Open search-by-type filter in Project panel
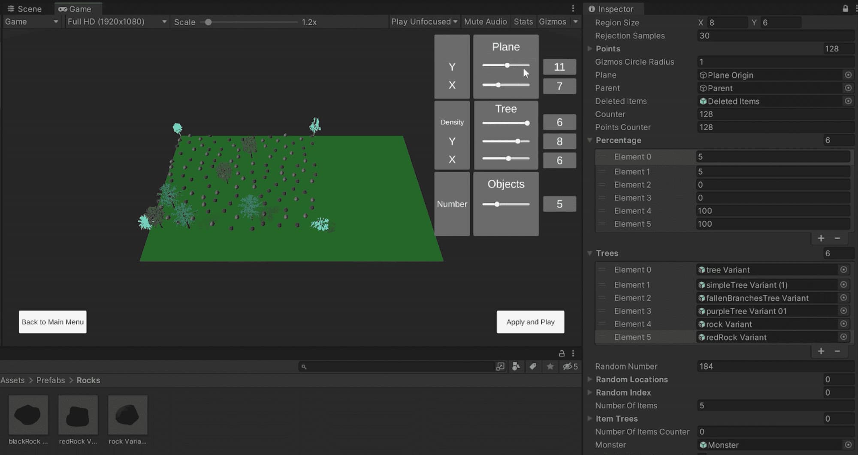858x455 pixels. point(516,366)
